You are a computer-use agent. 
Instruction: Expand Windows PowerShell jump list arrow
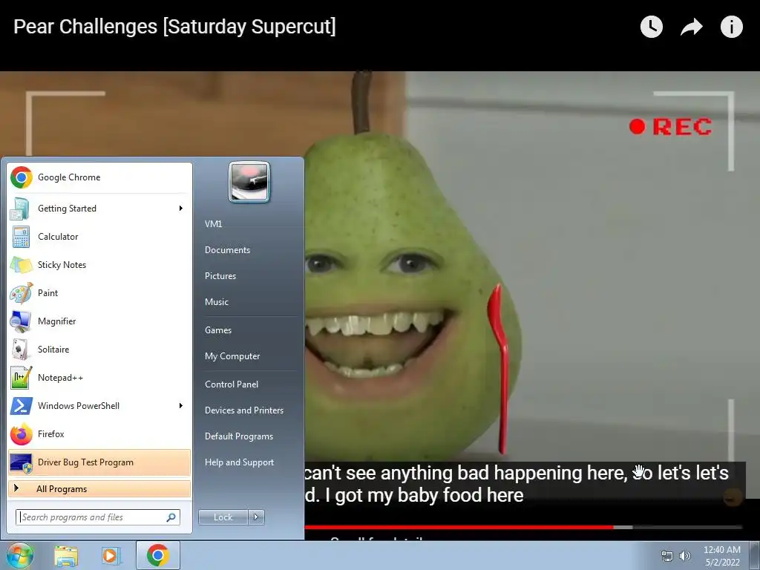coord(181,406)
